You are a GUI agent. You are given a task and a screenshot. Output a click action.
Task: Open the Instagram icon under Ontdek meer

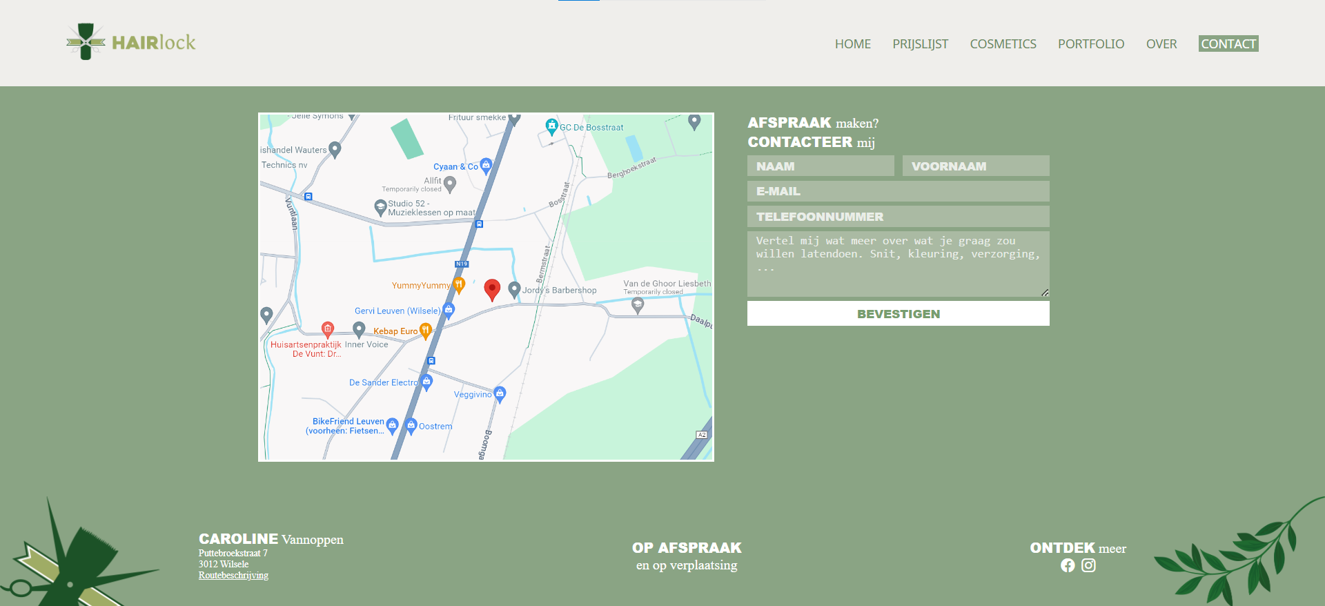(1088, 565)
